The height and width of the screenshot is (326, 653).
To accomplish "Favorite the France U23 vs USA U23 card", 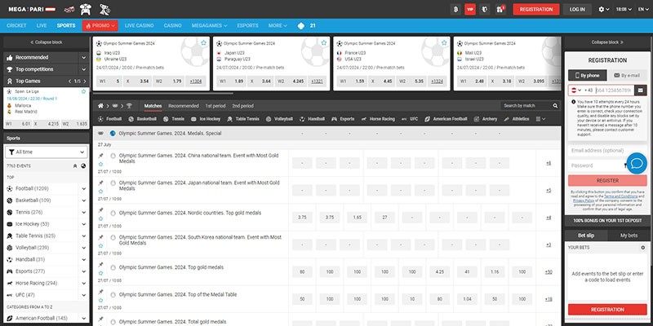I will [x=444, y=43].
